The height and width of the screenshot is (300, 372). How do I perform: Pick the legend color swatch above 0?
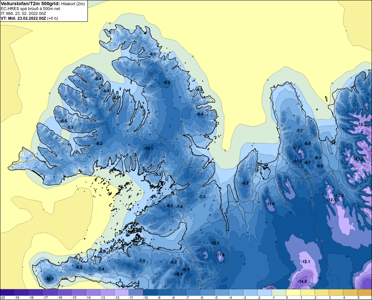coord(293,293)
